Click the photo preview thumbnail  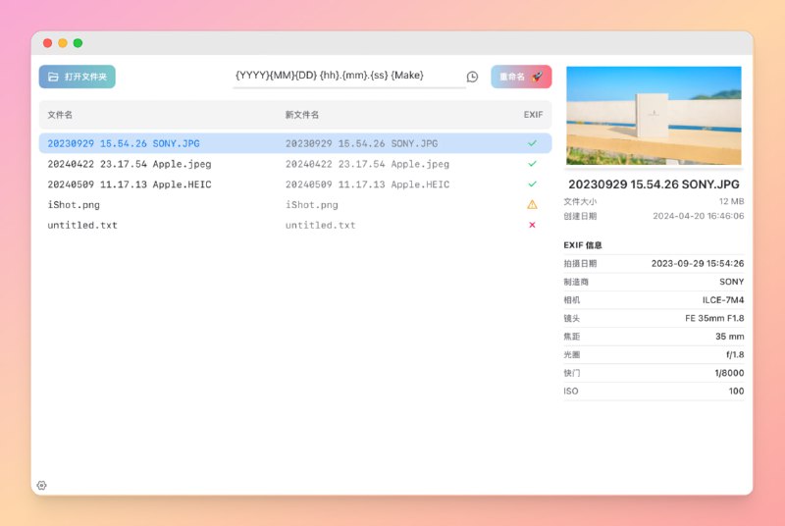pyautogui.click(x=654, y=116)
